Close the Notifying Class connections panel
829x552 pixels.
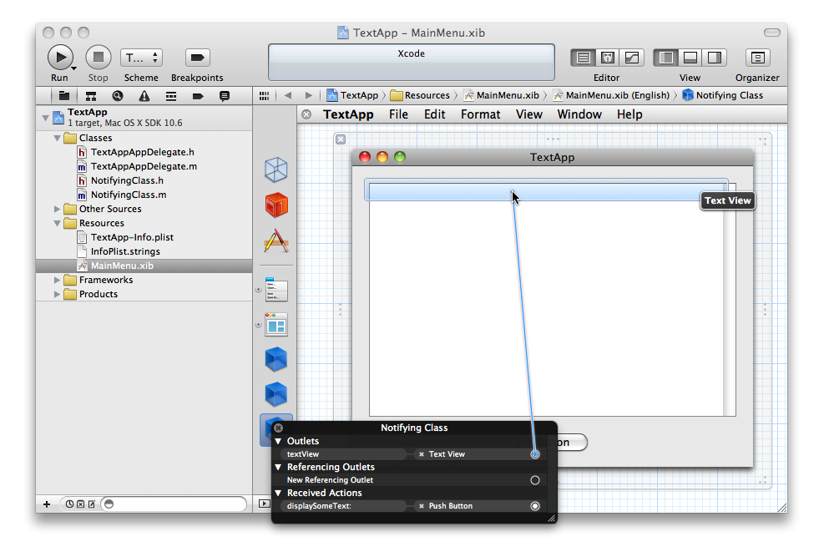(x=279, y=428)
